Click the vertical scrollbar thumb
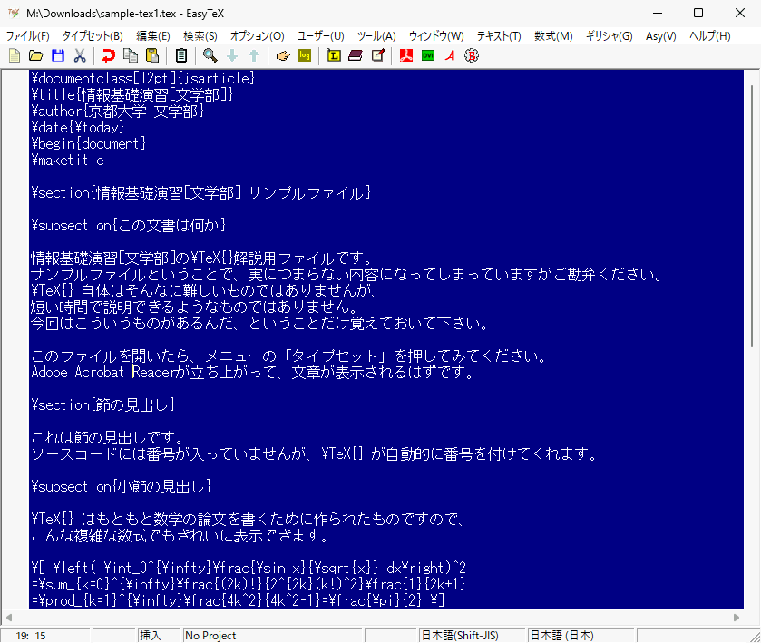 tap(752, 216)
